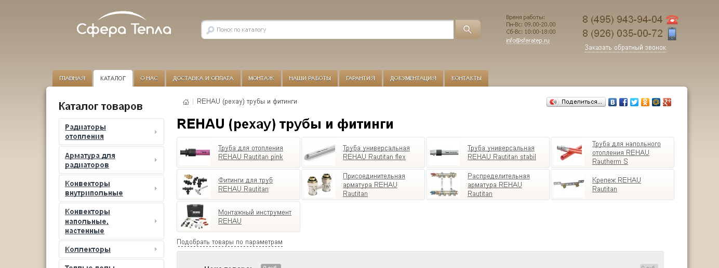The width and height of the screenshot is (719, 268).
Task: Open Присоединительная арматура REHAU Rautitan link
Action: click(x=374, y=185)
